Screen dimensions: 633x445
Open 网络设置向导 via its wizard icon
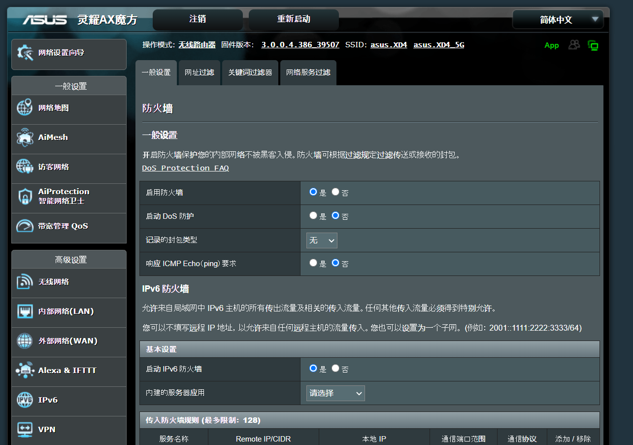pyautogui.click(x=25, y=53)
